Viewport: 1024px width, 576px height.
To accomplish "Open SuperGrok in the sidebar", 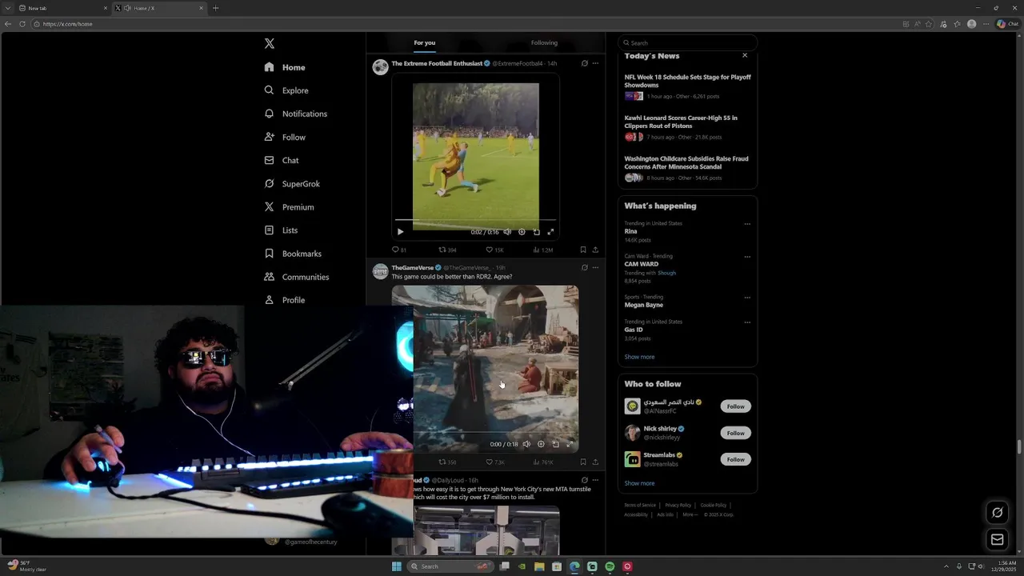I will [292, 184].
